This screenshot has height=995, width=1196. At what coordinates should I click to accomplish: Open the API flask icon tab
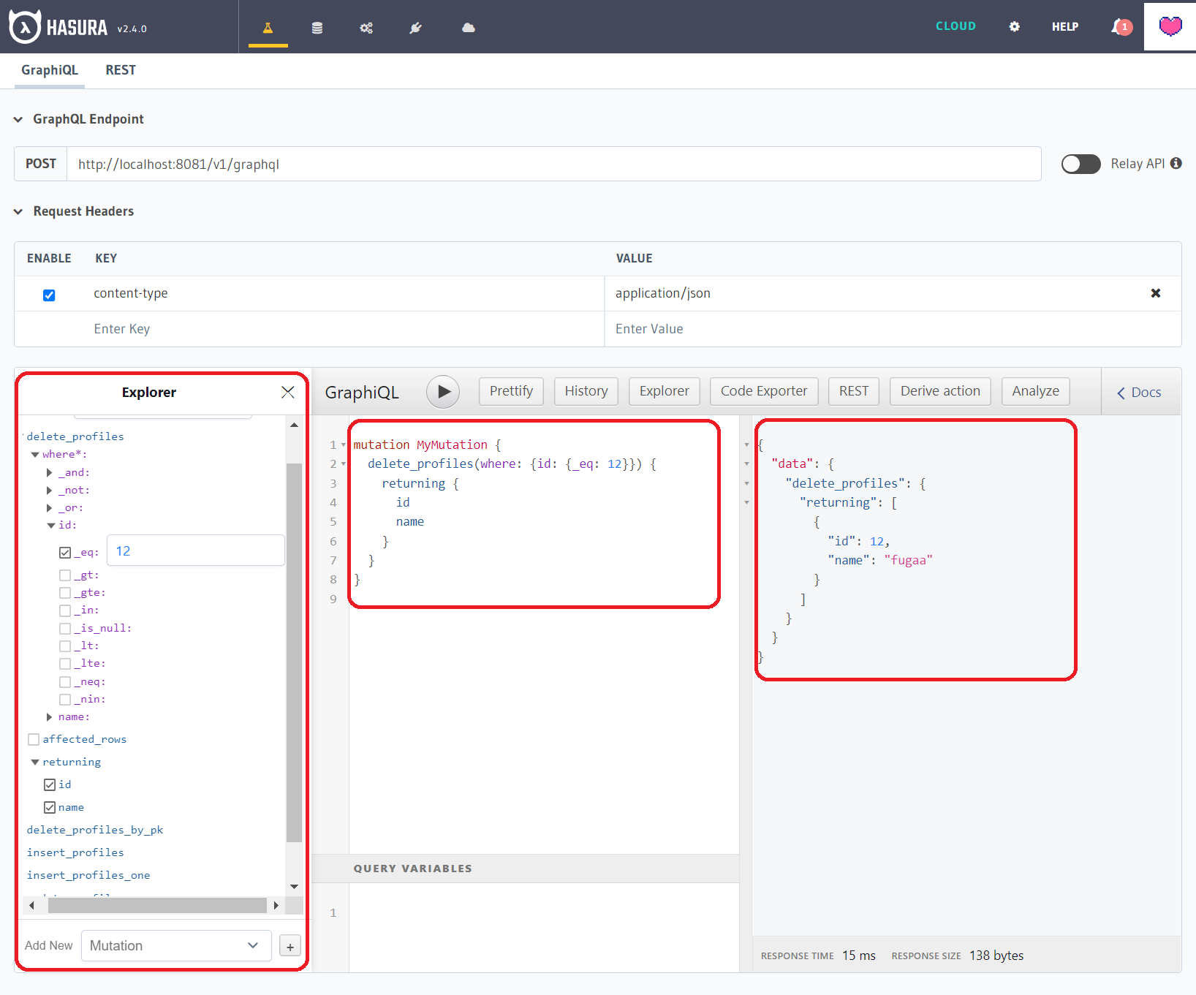(268, 28)
